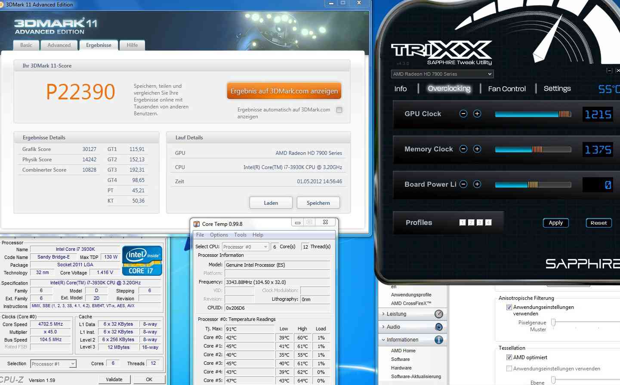Toggle Anwendungseinstellungen verwenden under Anisotropische Filterung
Viewport: 620px width, 385px height.
tap(509, 307)
